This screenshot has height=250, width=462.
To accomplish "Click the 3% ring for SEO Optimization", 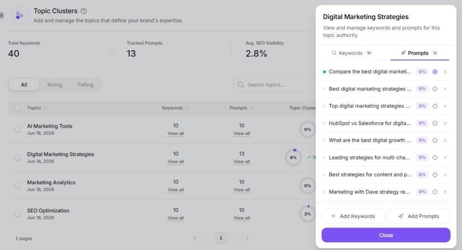I will [308, 214].
